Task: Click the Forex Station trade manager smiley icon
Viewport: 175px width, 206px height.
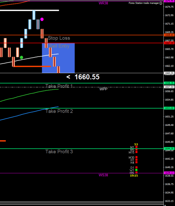Action: point(161,3)
